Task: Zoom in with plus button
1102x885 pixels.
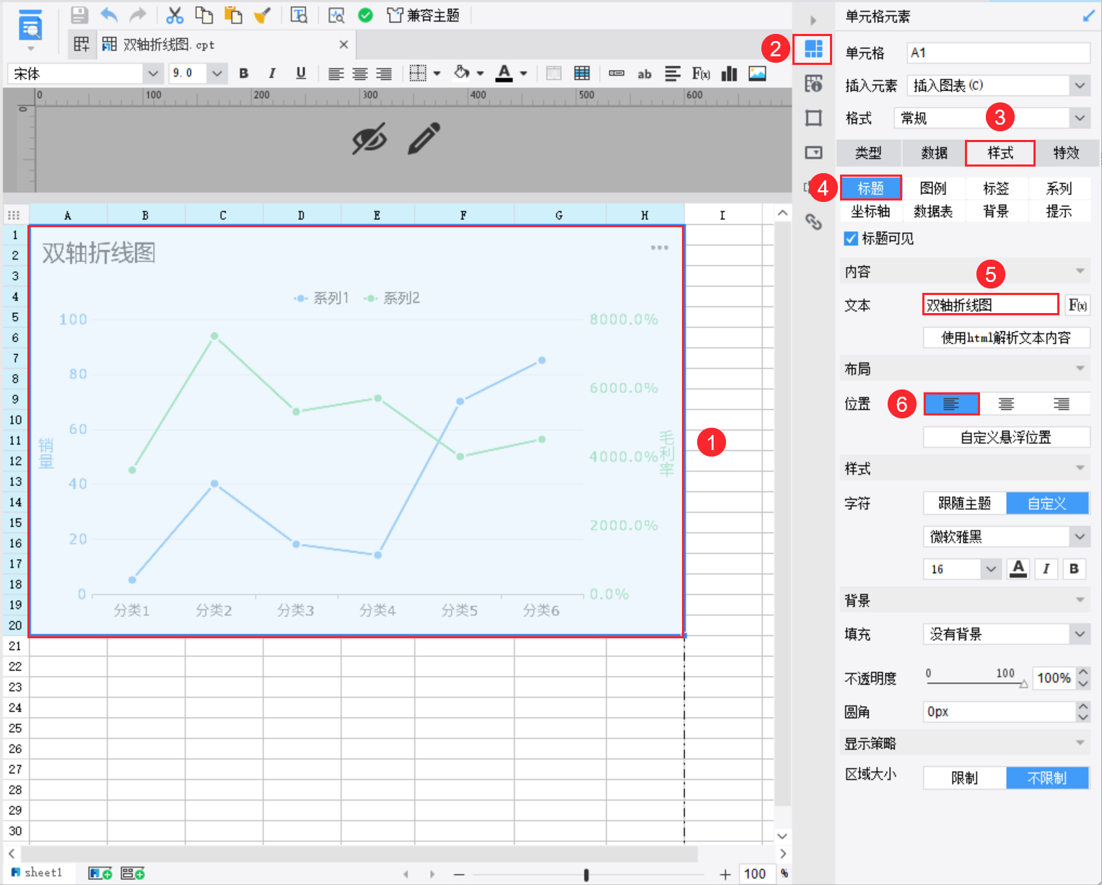Action: pos(725,874)
